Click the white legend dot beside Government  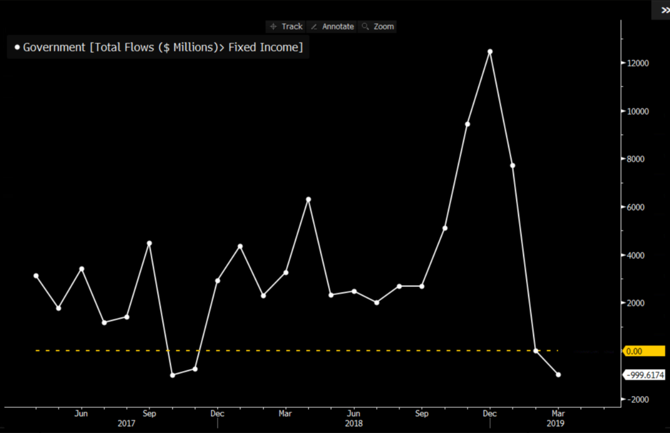coord(17,48)
